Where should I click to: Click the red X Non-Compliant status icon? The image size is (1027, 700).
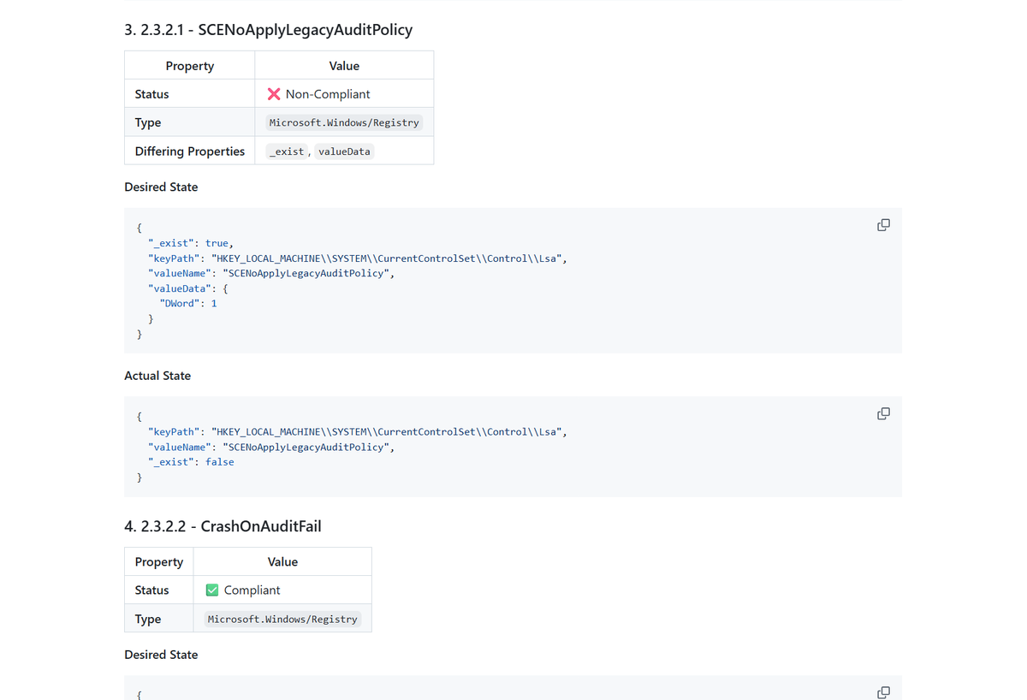[274, 94]
